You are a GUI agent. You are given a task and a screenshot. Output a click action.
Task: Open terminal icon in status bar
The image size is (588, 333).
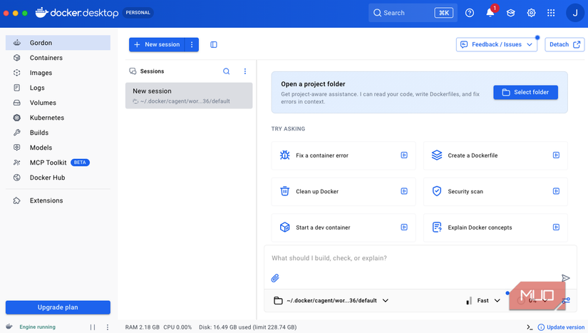click(530, 327)
